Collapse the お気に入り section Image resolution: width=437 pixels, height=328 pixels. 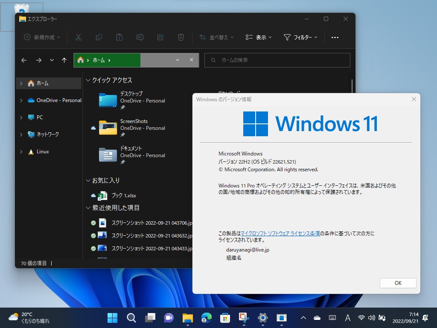pos(88,181)
